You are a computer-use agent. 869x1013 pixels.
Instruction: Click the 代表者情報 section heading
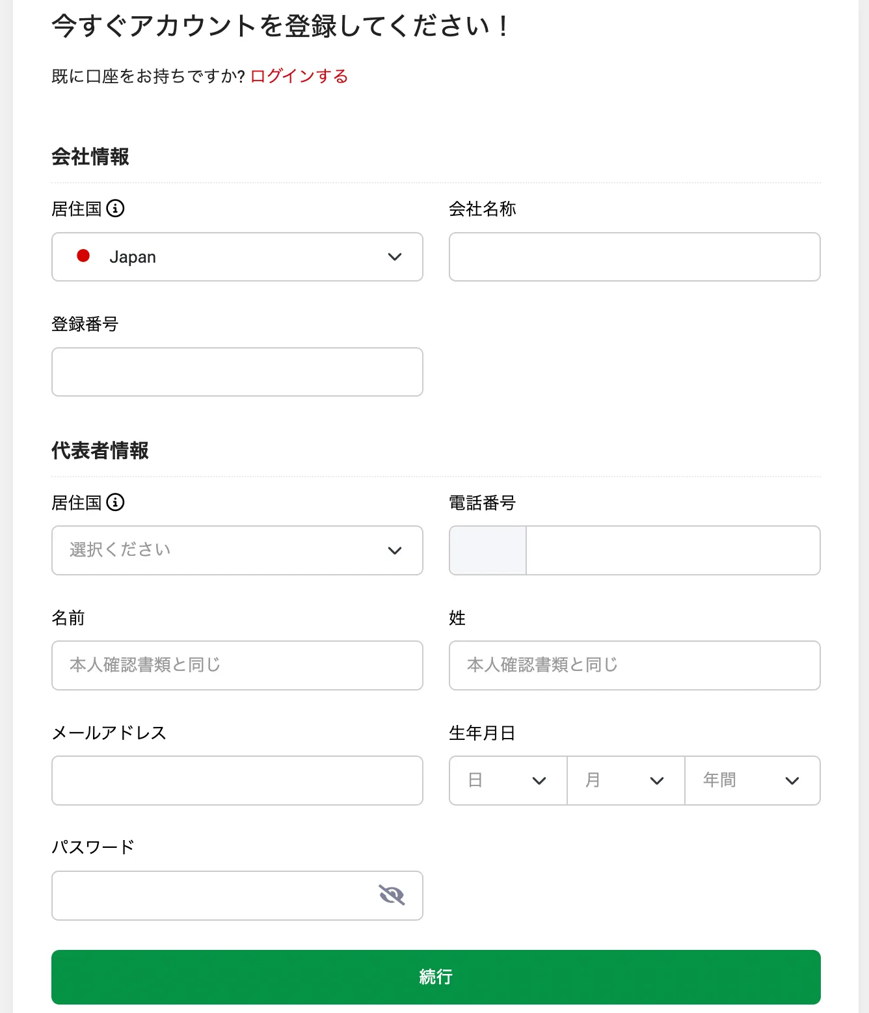[x=100, y=451]
